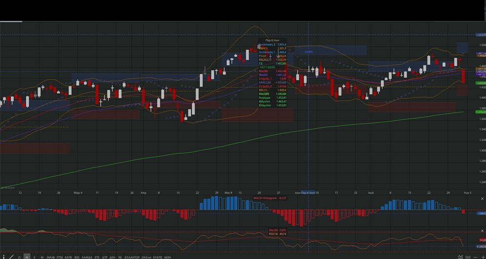Image resolution: width=486 pixels, height=259 pixels.
Task: Select the line drawing tool
Action: (12, 257)
